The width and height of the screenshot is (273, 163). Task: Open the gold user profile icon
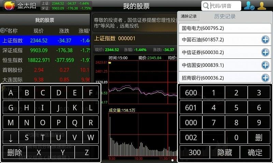(262, 6)
